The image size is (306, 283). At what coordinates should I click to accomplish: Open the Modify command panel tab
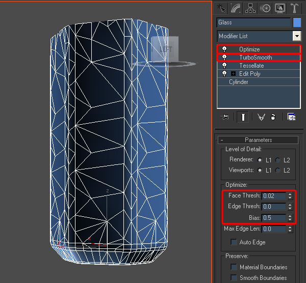236,8
